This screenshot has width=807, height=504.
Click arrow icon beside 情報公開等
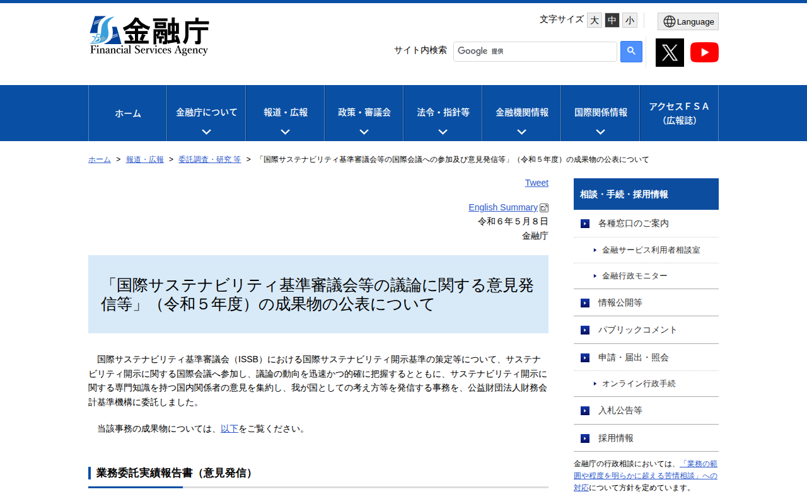[585, 303]
